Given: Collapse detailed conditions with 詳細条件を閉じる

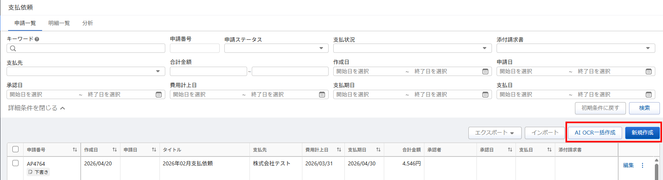Looking at the screenshot, I should tap(37, 108).
